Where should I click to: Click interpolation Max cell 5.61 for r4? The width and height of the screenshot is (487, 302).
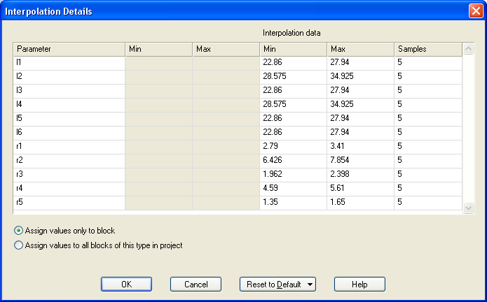pos(359,189)
